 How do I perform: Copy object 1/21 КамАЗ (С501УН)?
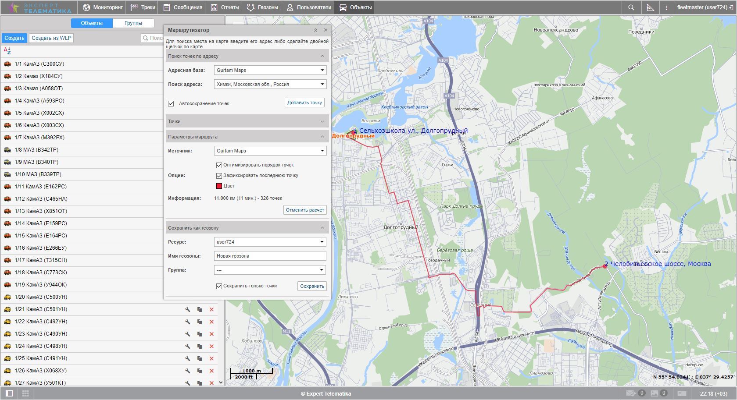point(200,309)
